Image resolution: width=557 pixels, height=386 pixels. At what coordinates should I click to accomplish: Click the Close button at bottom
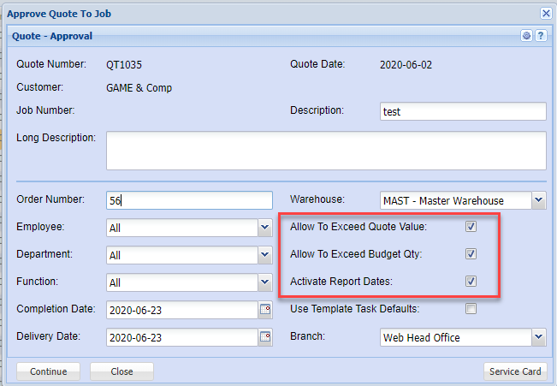121,371
